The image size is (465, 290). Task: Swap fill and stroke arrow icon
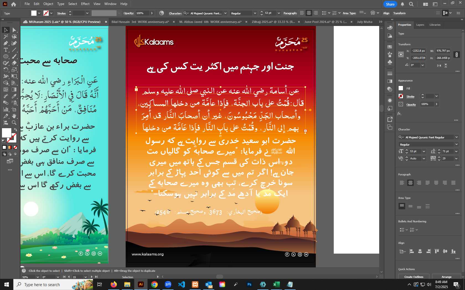[15, 130]
